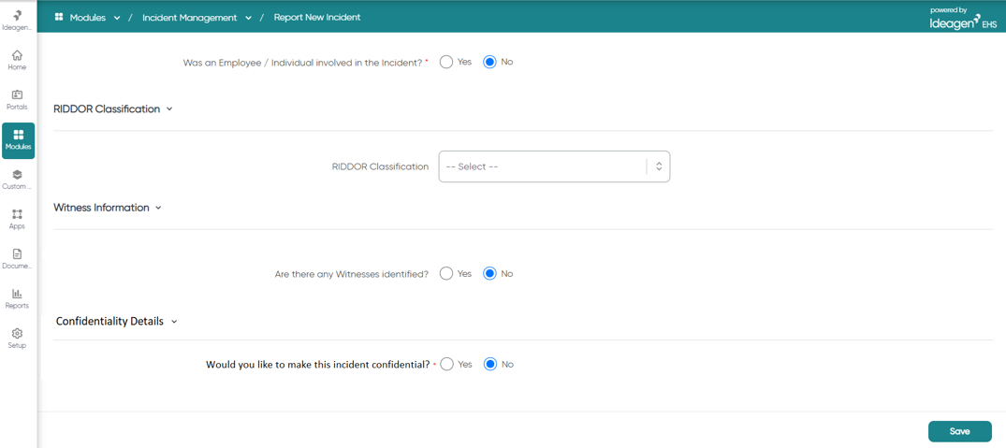
Task: Click the Save button
Action: click(960, 431)
